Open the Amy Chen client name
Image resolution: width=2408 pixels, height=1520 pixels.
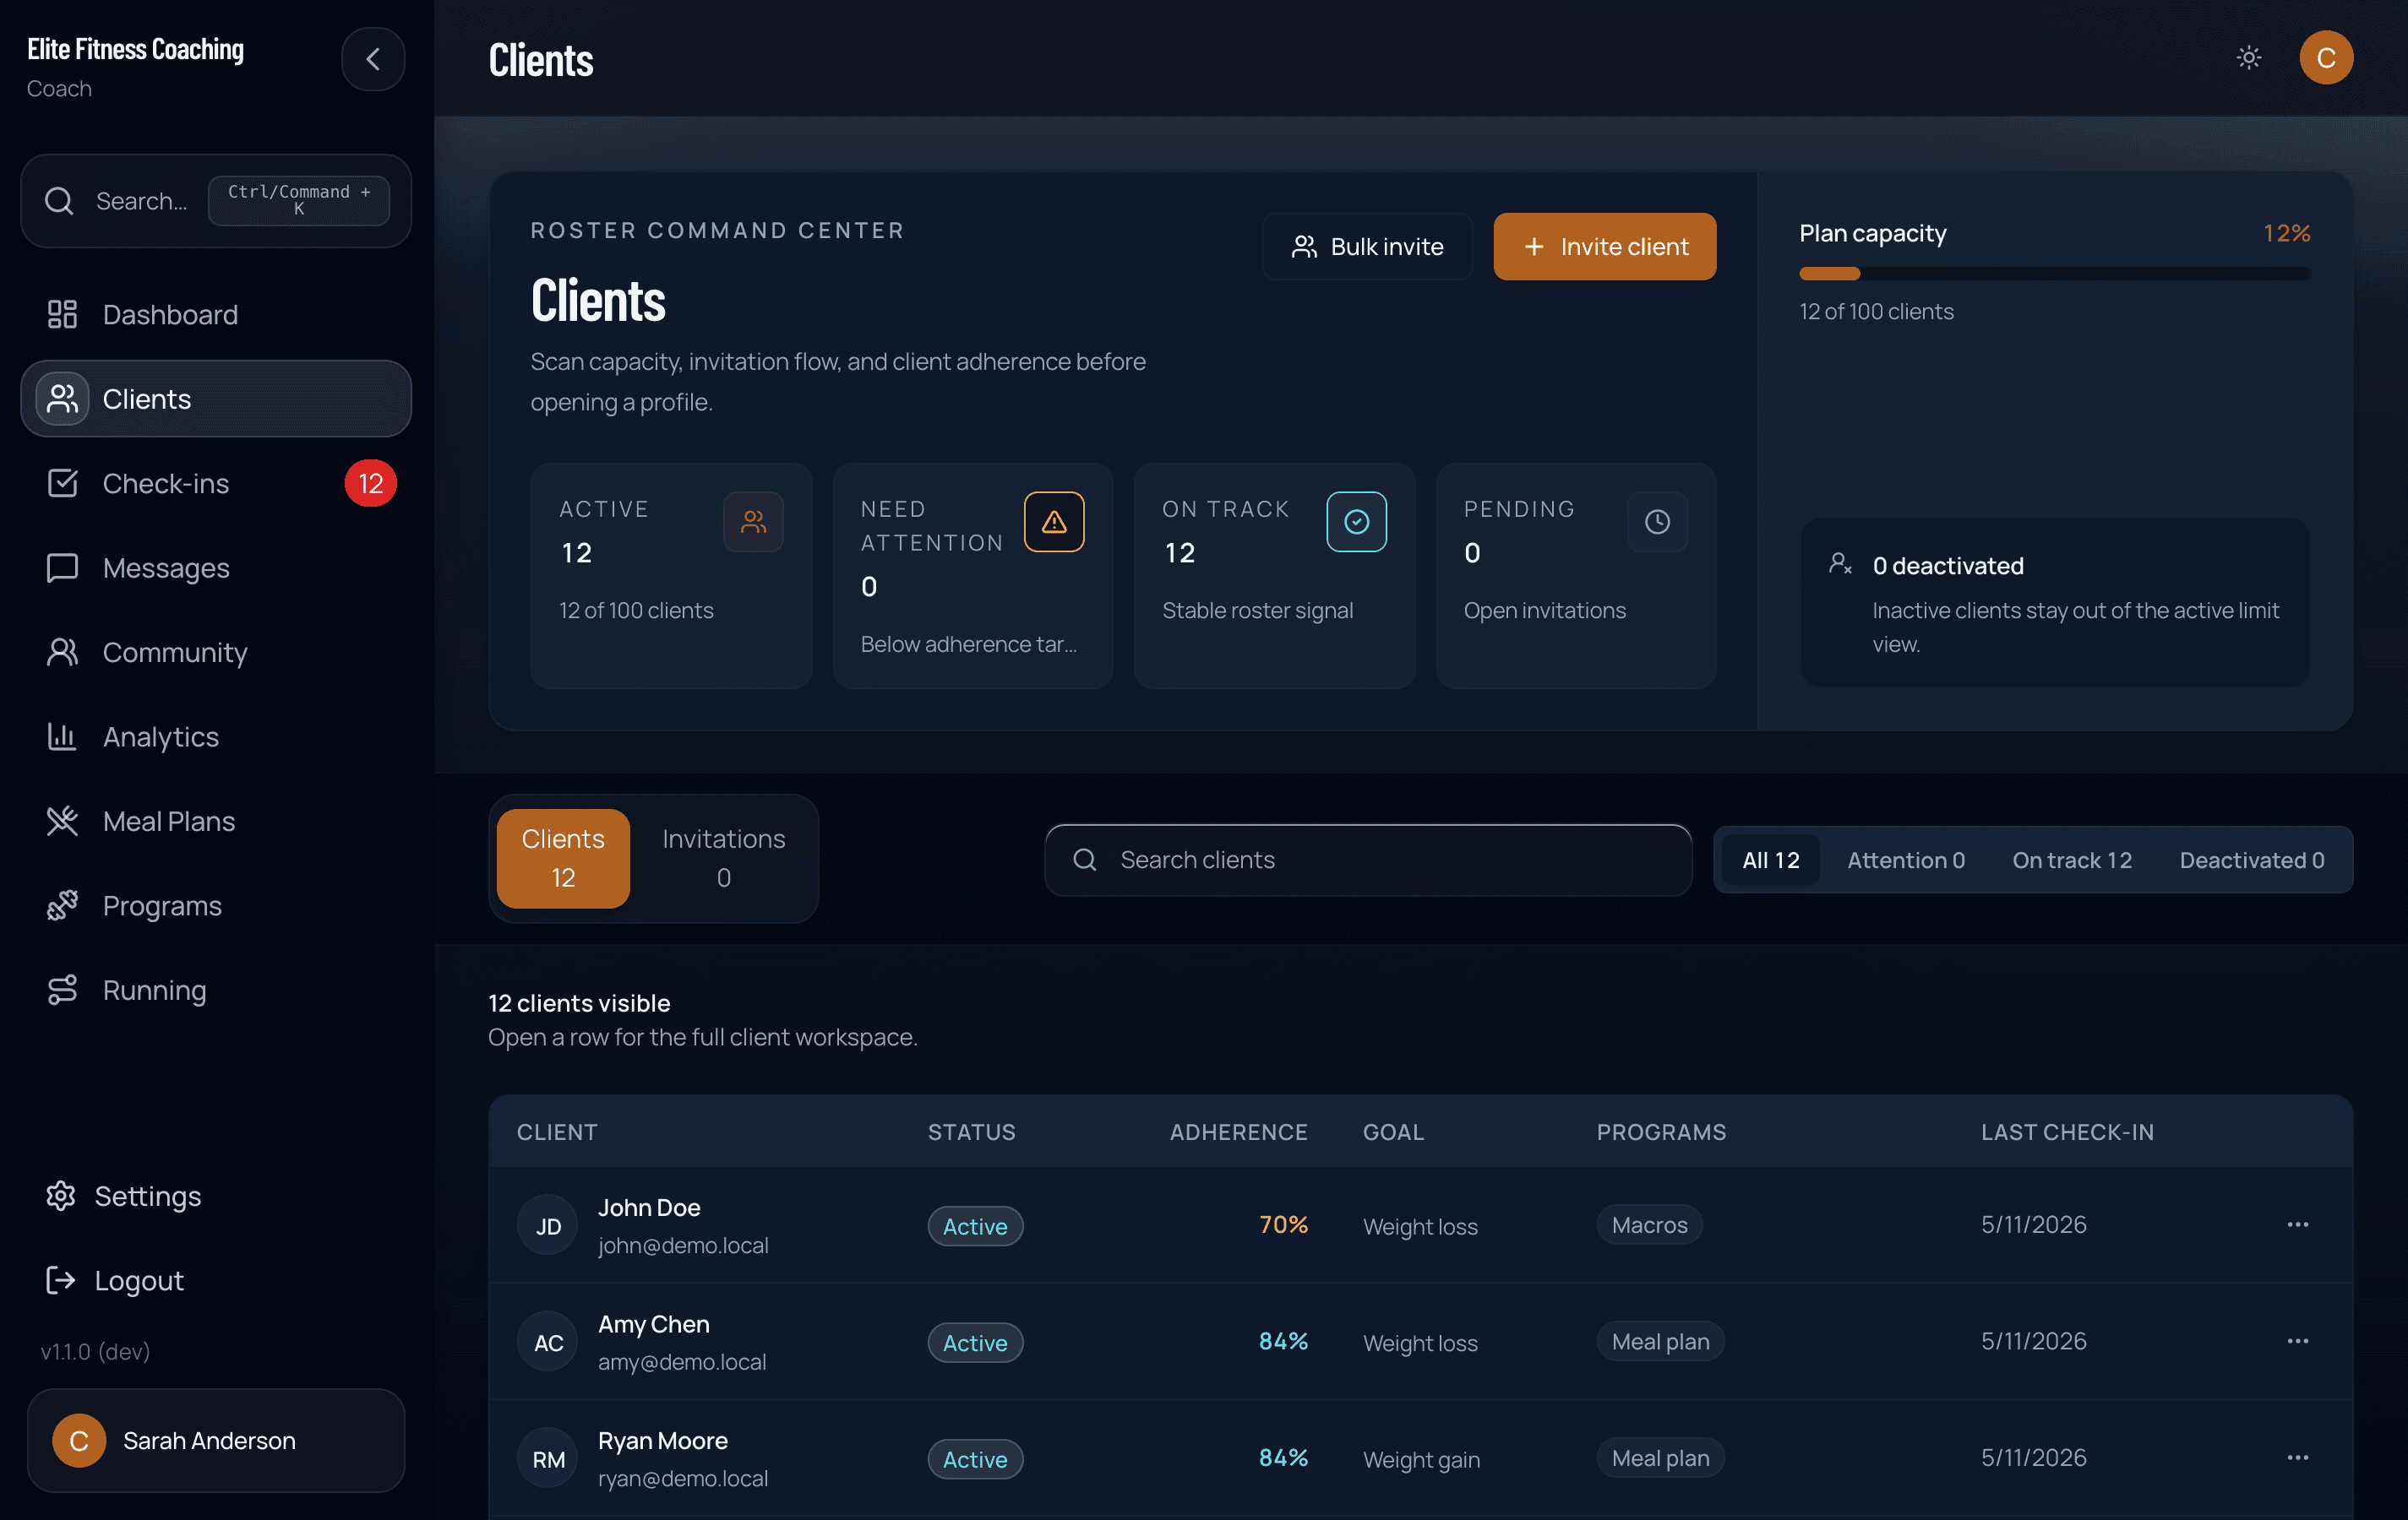(x=654, y=1324)
